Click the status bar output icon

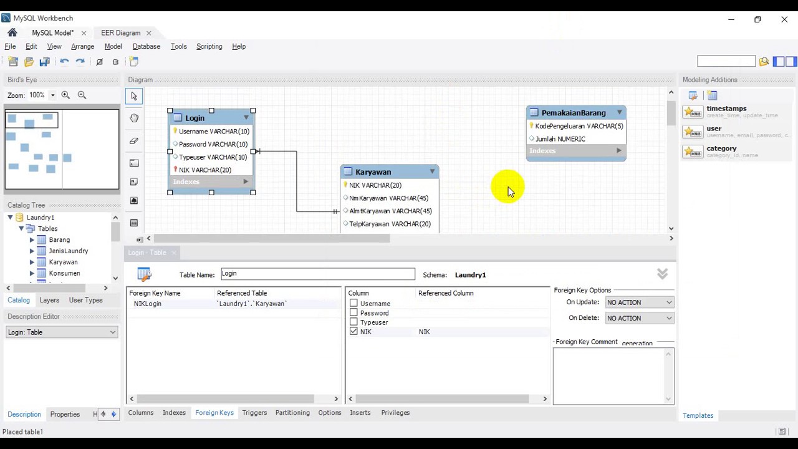click(x=782, y=432)
